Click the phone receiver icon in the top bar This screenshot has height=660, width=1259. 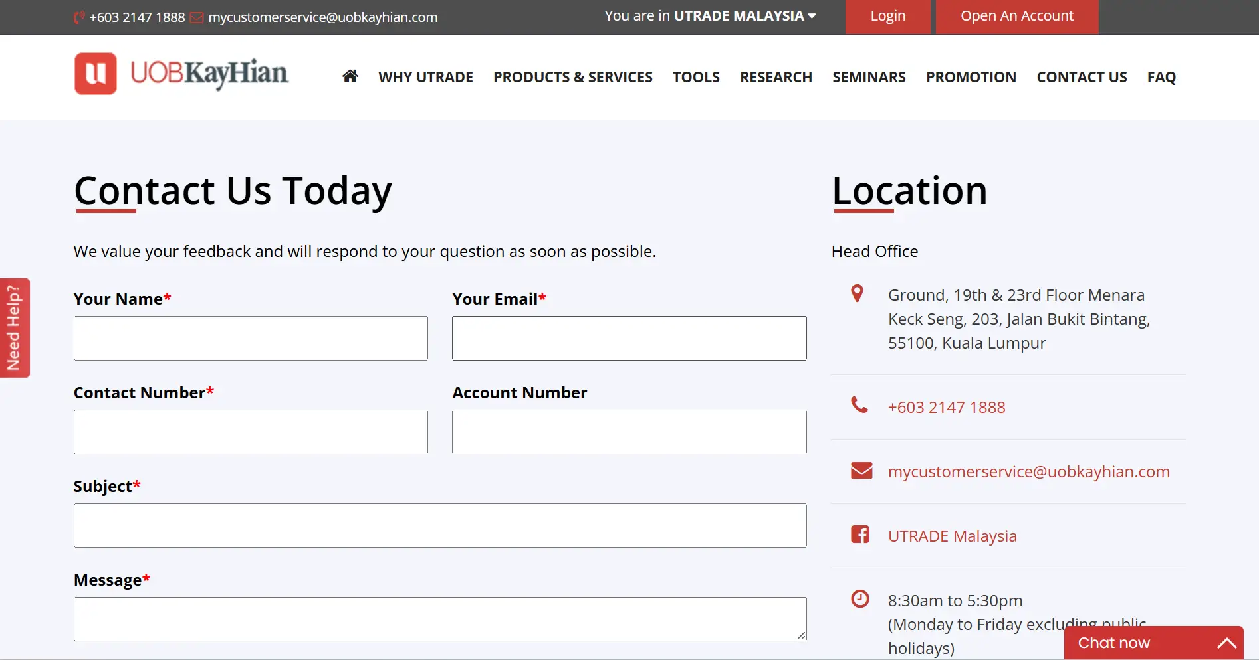[78, 17]
